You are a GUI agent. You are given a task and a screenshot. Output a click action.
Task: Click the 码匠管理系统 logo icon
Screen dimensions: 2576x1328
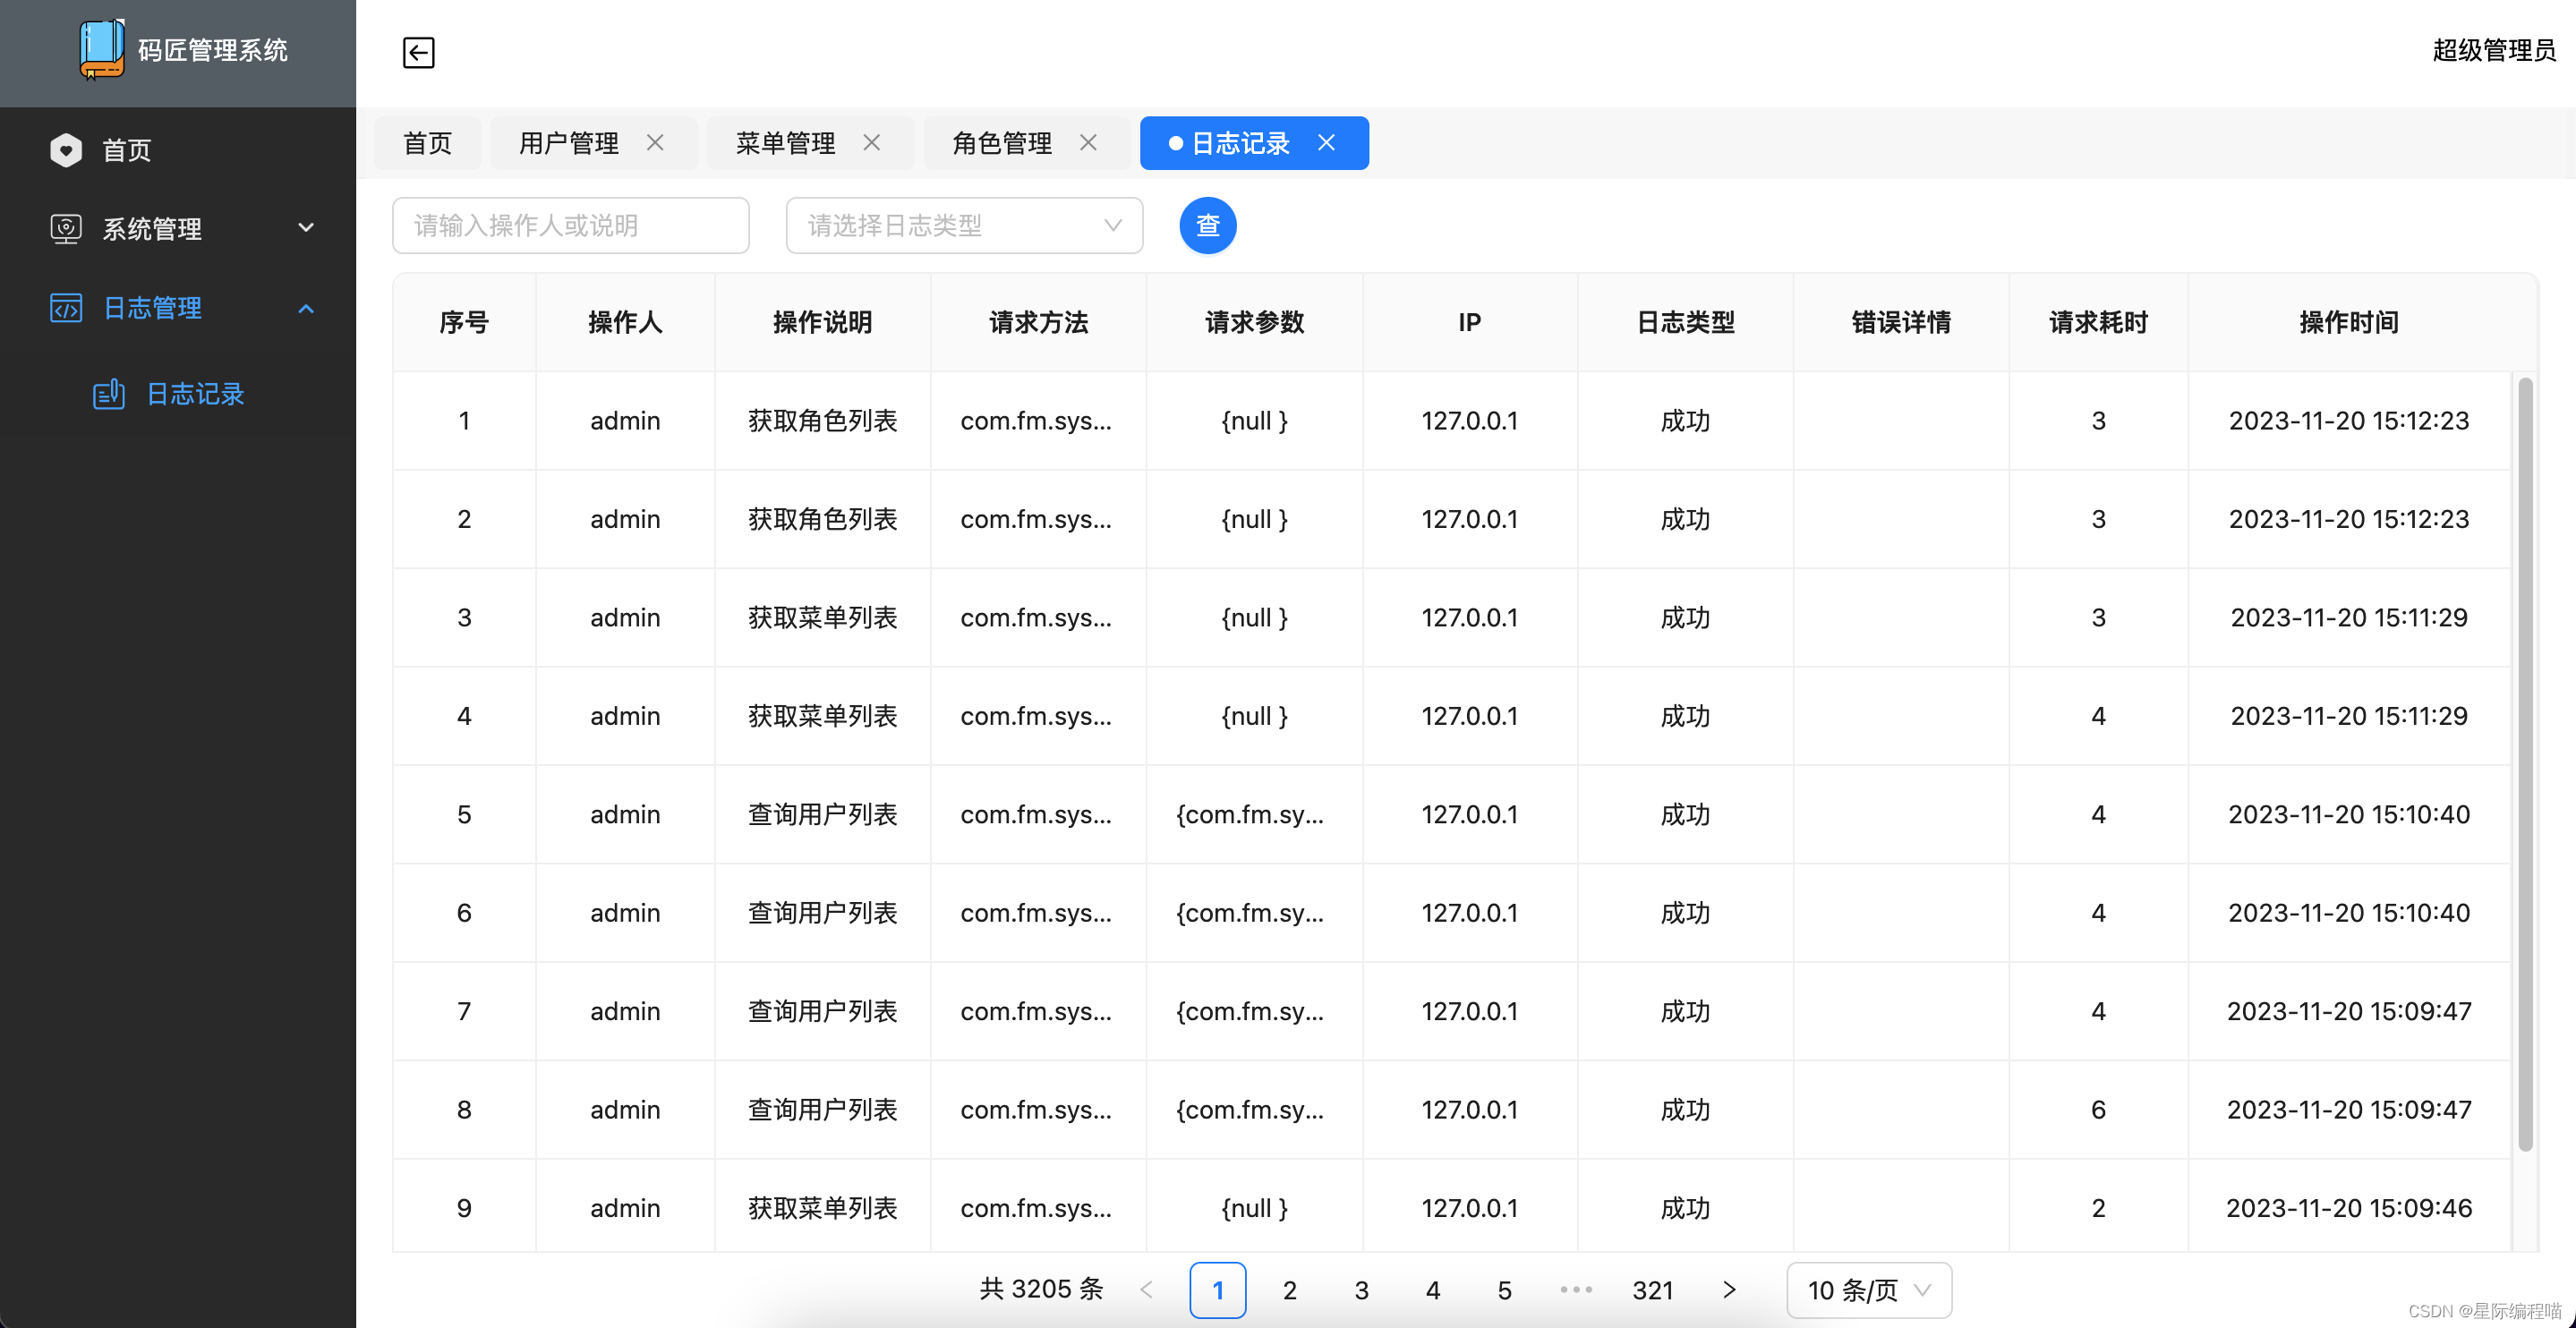(101, 51)
